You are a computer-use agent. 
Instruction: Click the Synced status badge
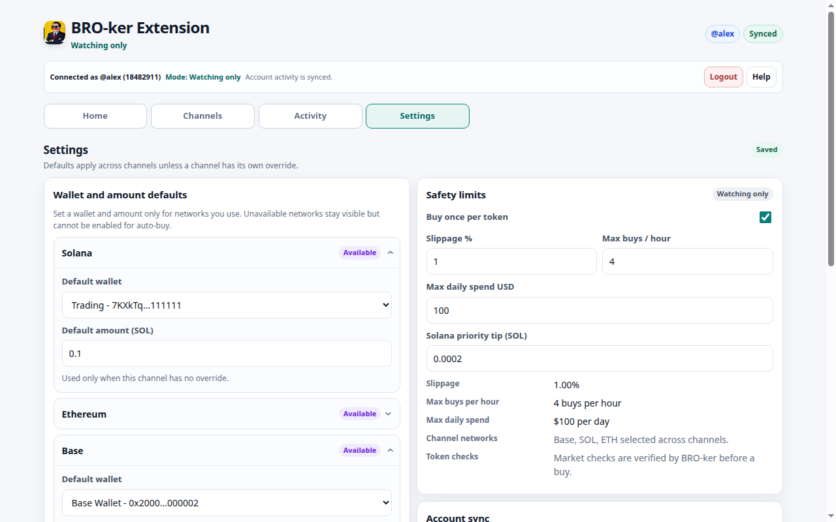(763, 34)
